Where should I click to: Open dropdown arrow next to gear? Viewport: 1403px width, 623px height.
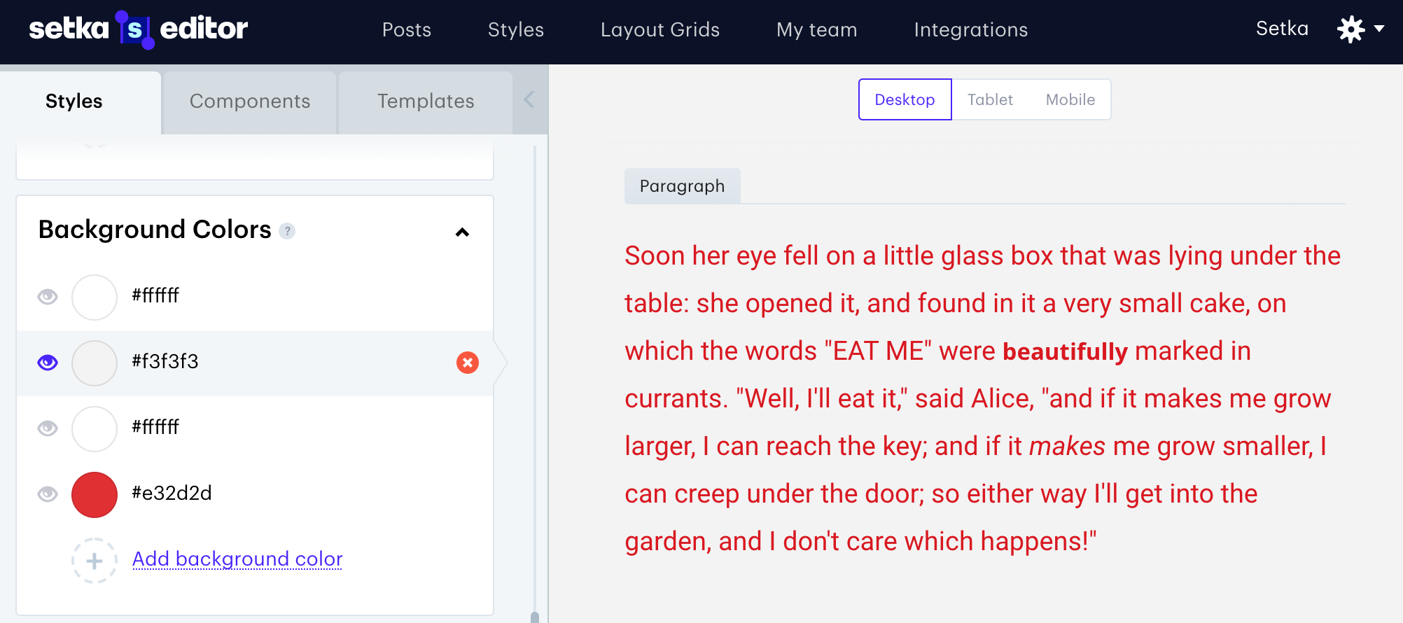click(1379, 29)
